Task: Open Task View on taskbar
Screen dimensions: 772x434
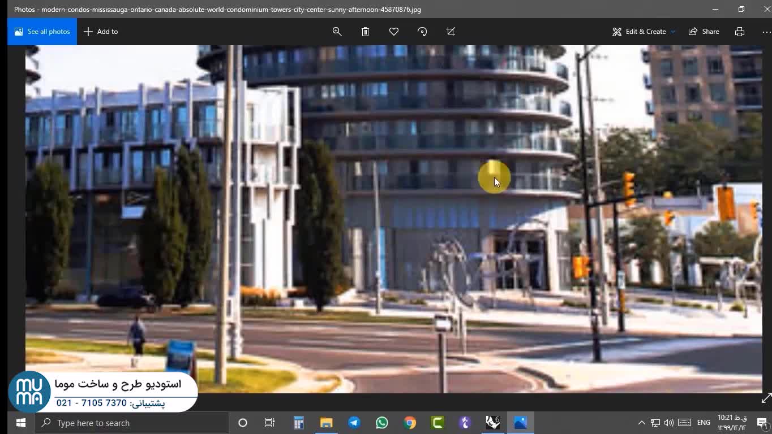Action: pos(270,423)
